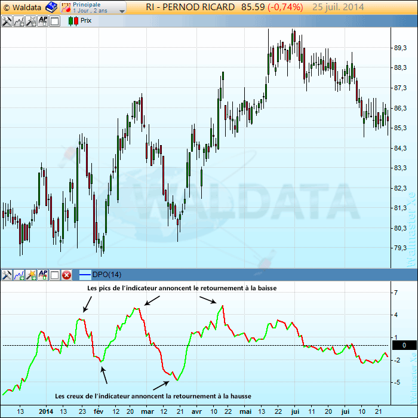The height and width of the screenshot is (418, 418).
Task: Click the AP icon in price toolbar
Action: pyautogui.click(x=42, y=21)
